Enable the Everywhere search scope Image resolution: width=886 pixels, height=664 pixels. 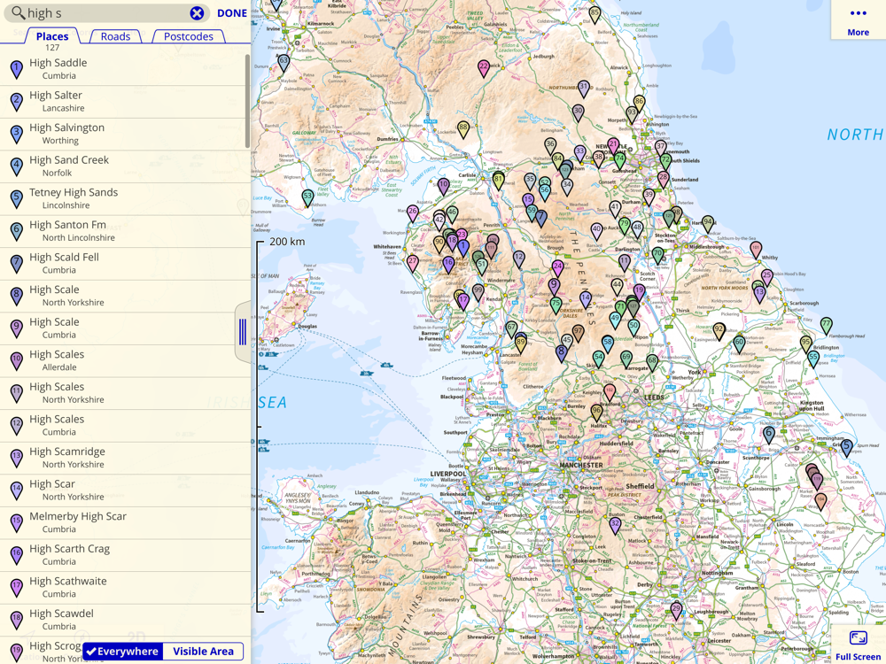123,652
